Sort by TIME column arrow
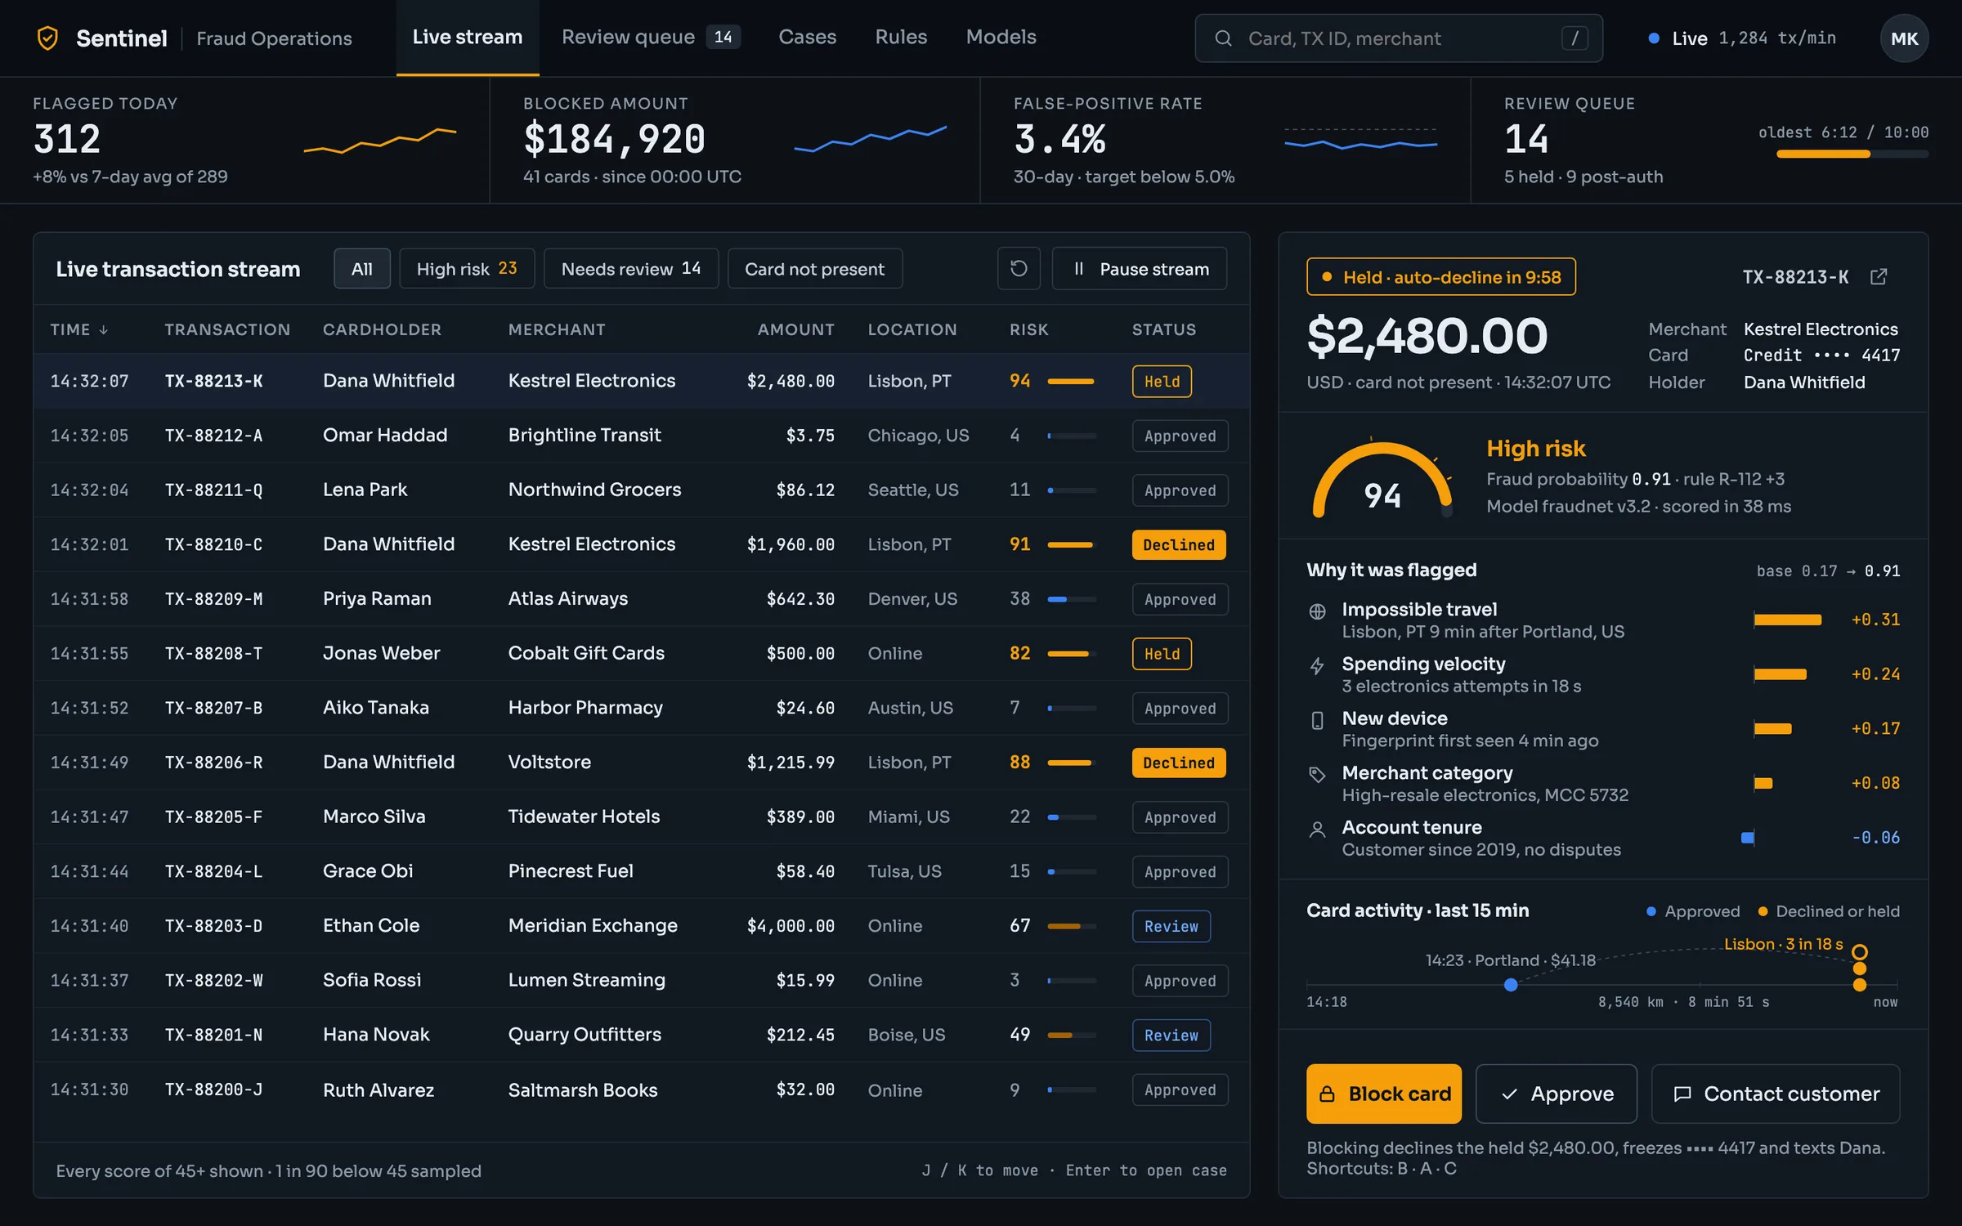Viewport: 1962px width, 1226px height. coord(104,329)
